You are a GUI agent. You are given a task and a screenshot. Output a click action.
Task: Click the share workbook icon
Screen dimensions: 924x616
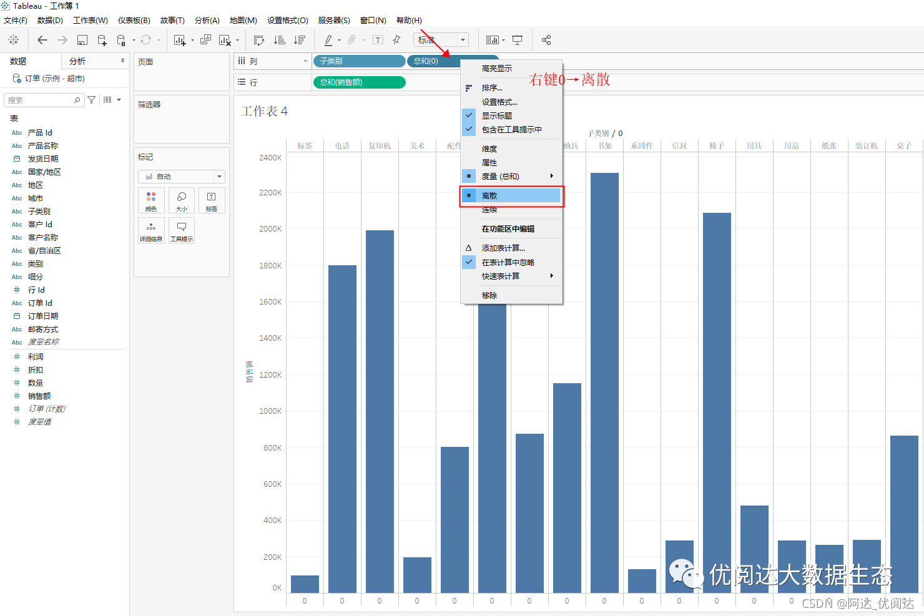point(546,40)
